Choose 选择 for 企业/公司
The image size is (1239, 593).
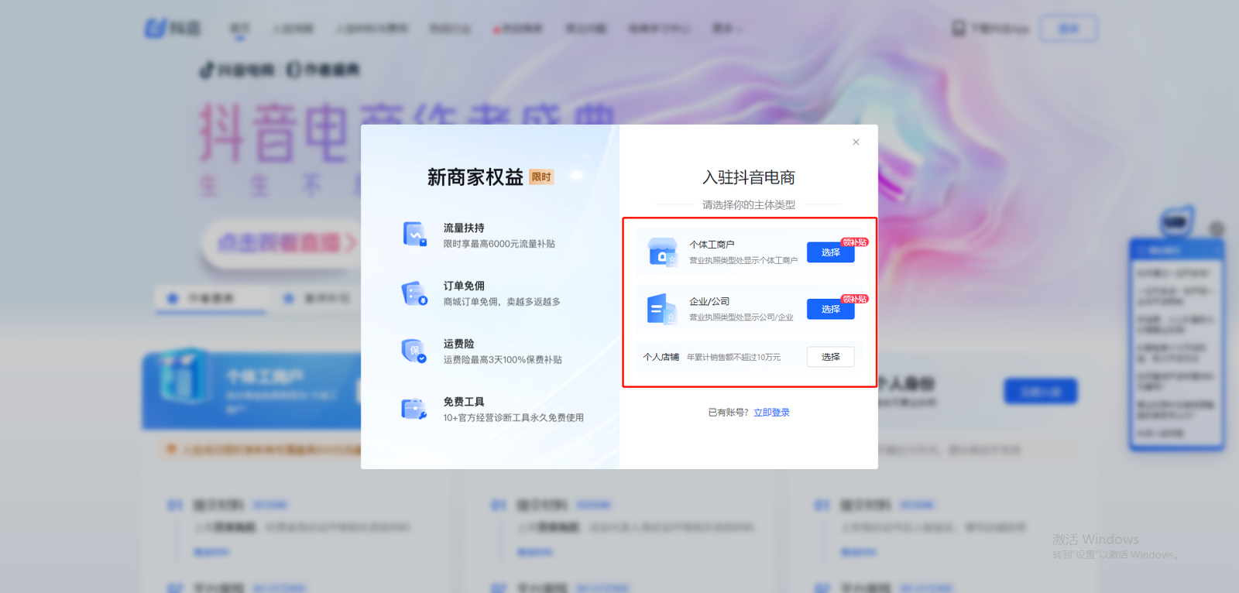pos(831,309)
